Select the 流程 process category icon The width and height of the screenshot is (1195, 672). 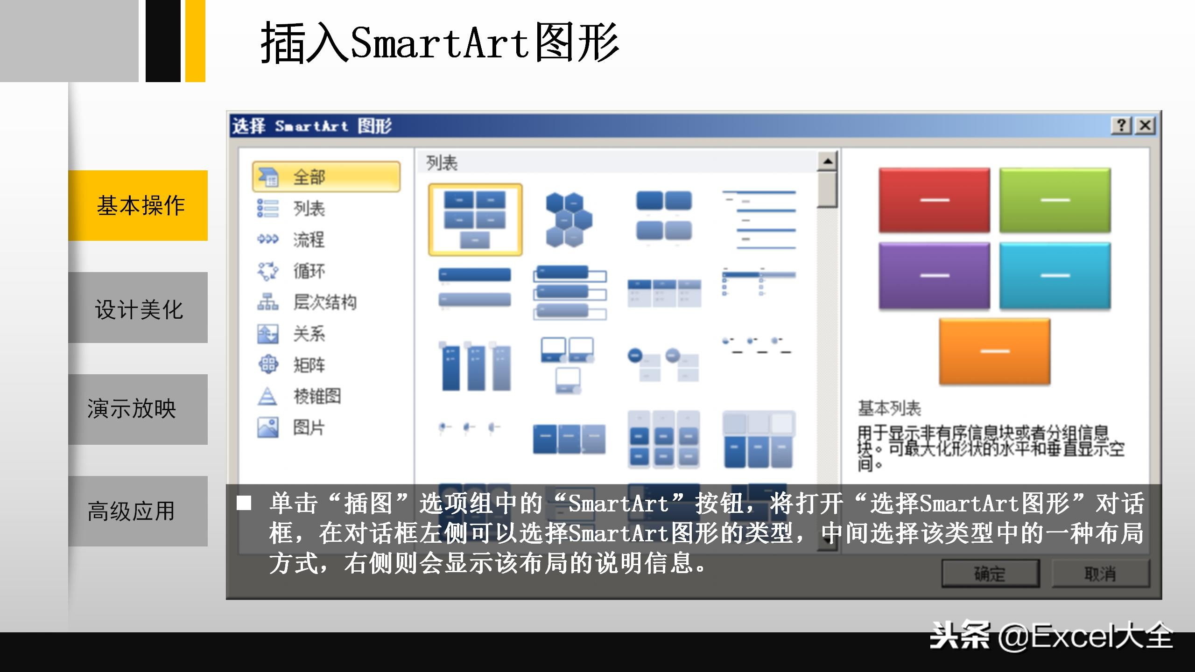click(267, 239)
